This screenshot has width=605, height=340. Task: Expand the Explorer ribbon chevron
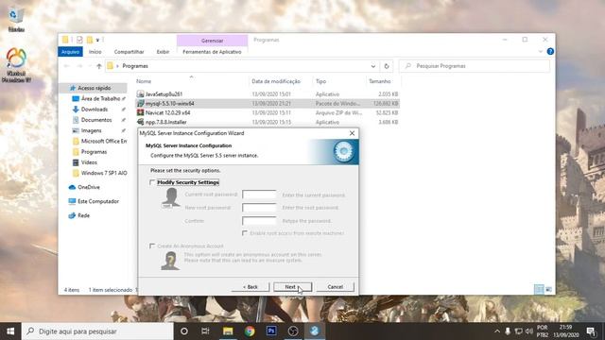(540, 51)
